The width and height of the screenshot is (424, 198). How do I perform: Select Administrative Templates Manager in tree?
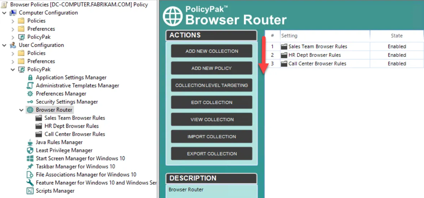[x=77, y=86]
